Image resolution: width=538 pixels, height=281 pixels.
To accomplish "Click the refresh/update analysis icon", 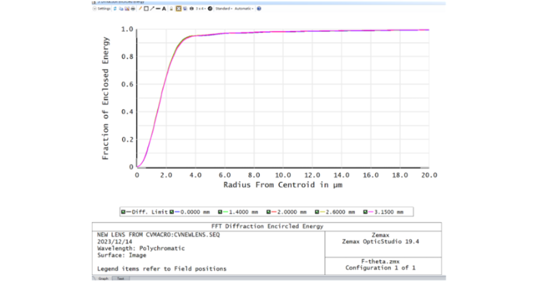I will [x=116, y=8].
